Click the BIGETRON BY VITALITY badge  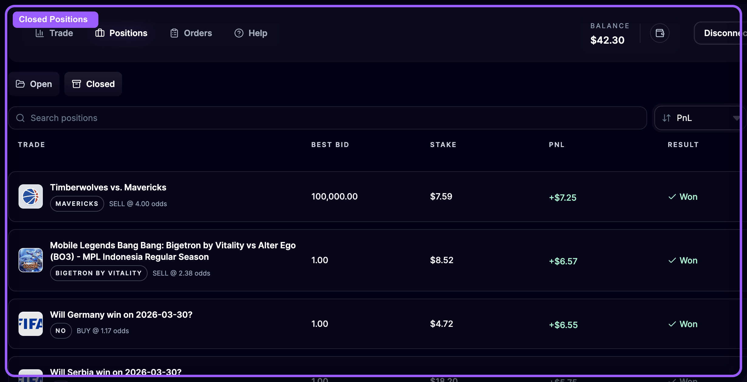(99, 273)
